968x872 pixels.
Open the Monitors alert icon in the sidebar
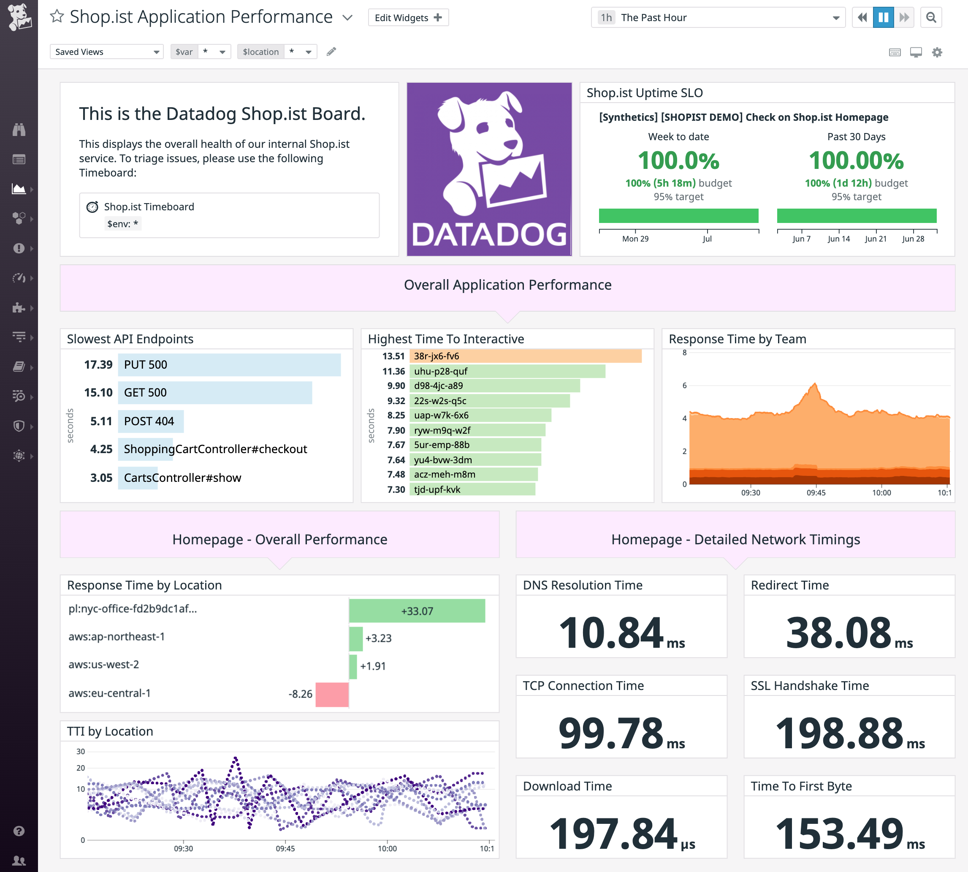pos(19,249)
